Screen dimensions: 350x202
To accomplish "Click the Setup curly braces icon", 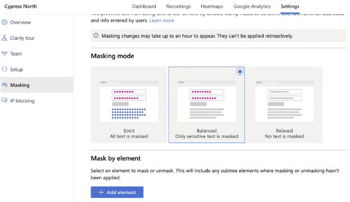I will point(4,69).
